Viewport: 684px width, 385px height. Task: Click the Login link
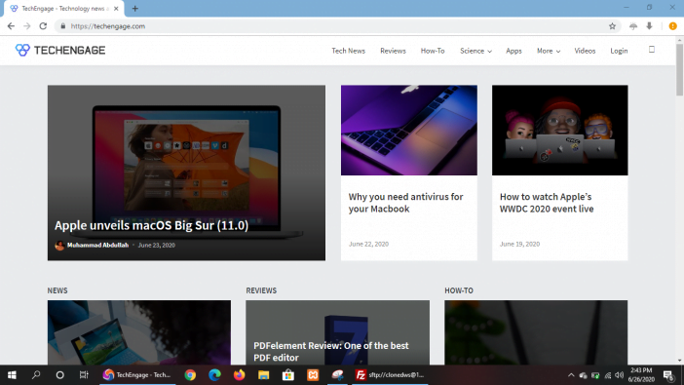click(619, 51)
